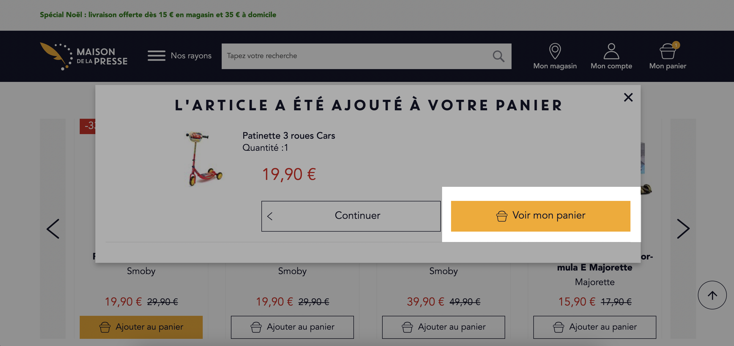Click the search magnifier icon
Screen dimensions: 734x346
click(x=498, y=56)
